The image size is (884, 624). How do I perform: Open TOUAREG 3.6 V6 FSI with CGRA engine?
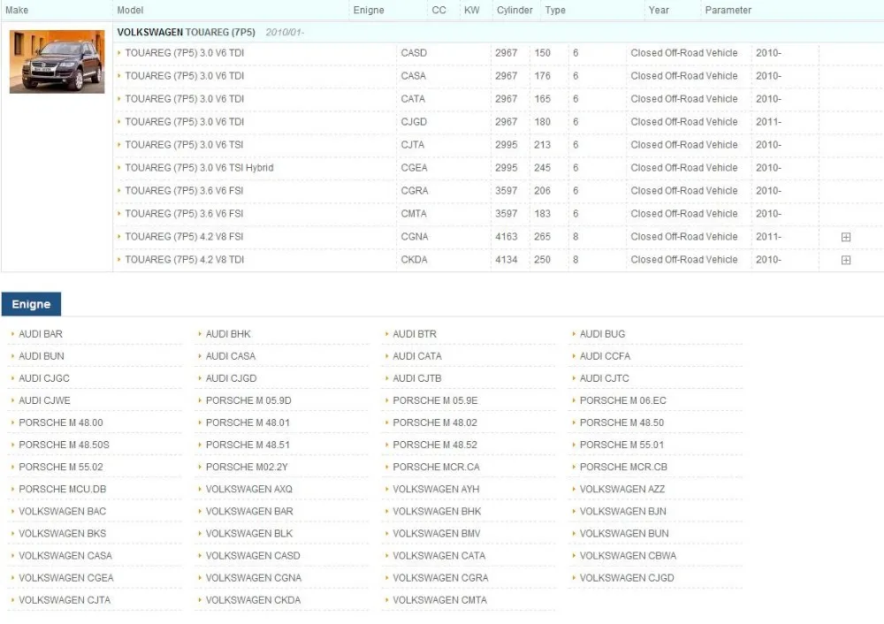click(184, 191)
